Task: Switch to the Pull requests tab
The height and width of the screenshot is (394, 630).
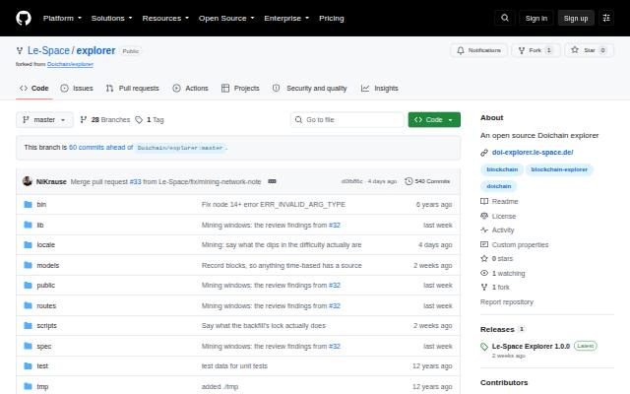Action: pyautogui.click(x=132, y=88)
